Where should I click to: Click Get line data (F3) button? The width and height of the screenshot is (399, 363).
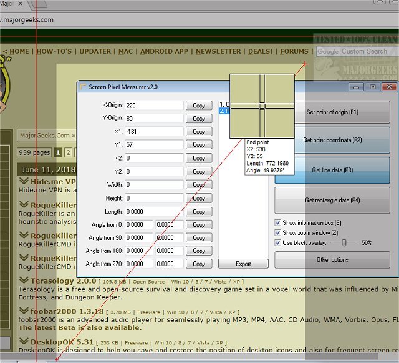(x=332, y=170)
